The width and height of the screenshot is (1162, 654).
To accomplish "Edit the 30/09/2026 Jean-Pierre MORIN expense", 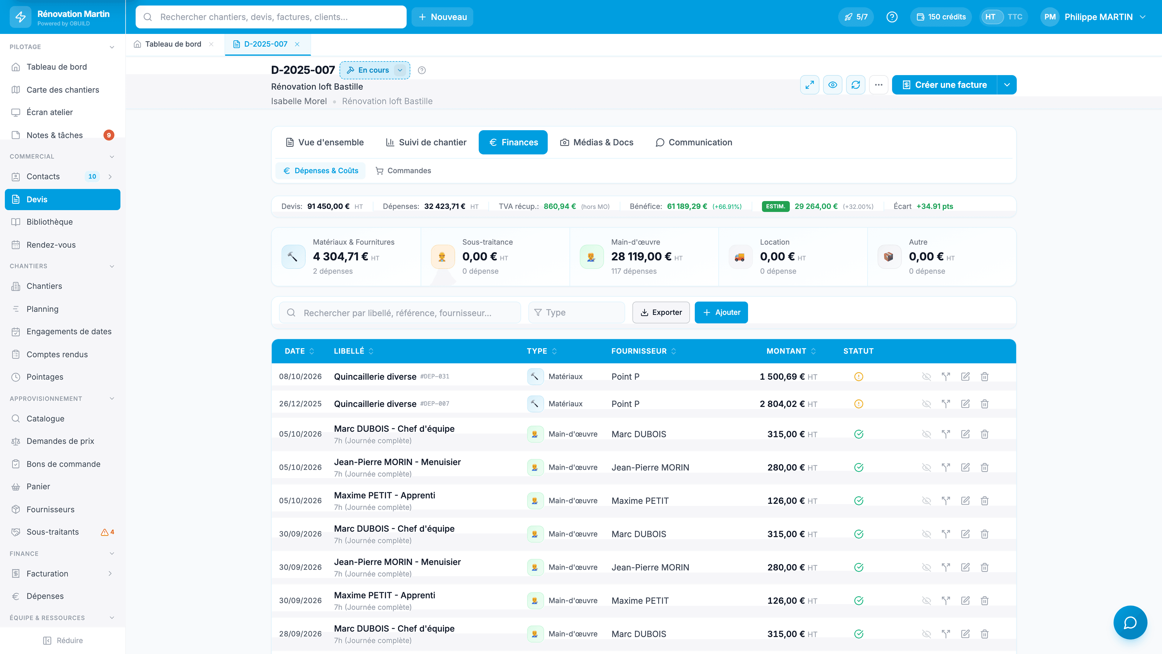I will 965,567.
